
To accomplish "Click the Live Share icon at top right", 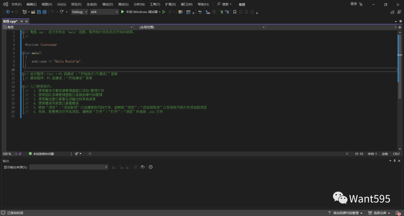I will click(x=392, y=12).
